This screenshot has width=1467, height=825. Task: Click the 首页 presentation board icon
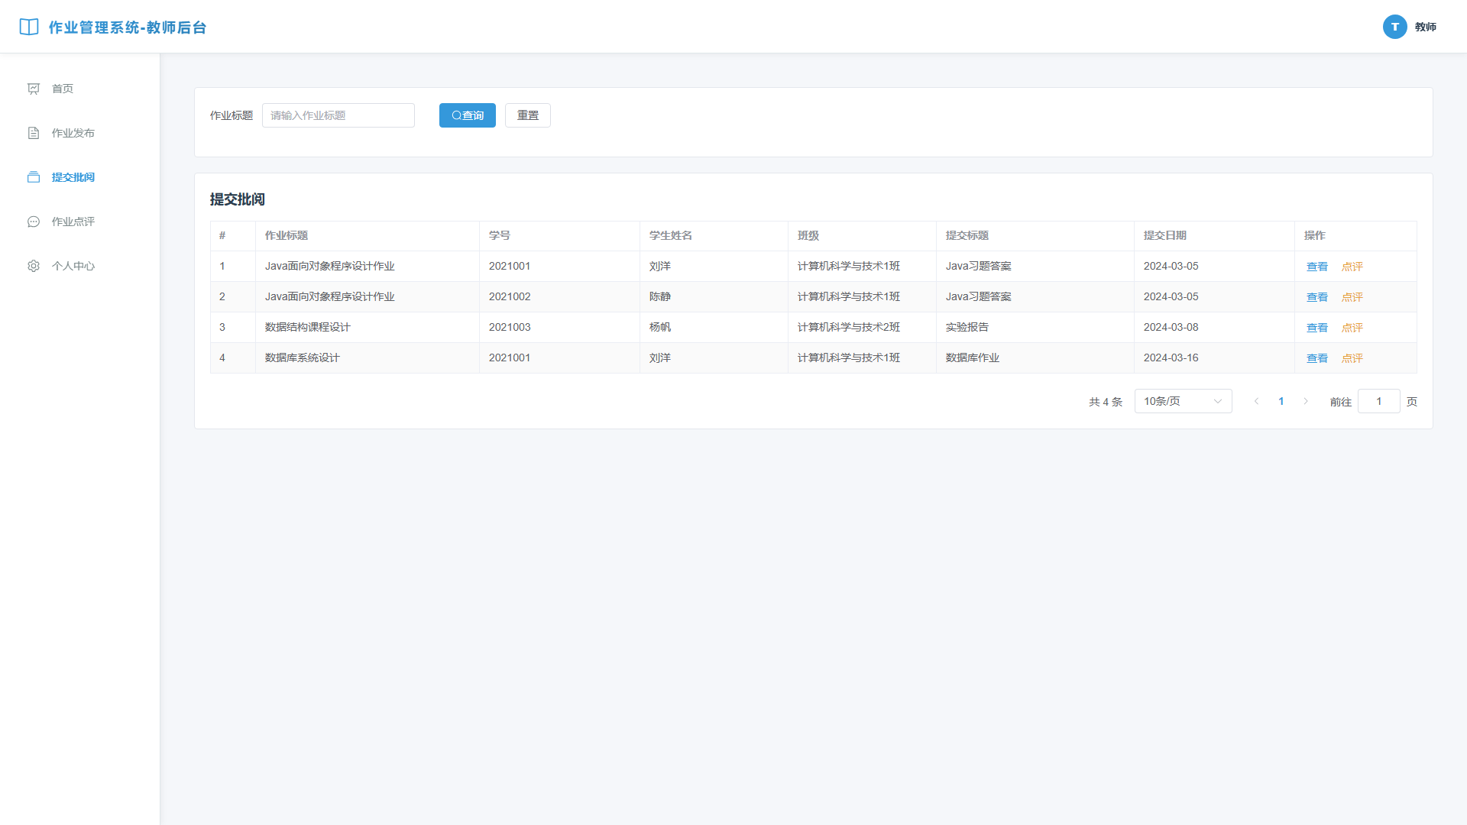pyautogui.click(x=34, y=89)
